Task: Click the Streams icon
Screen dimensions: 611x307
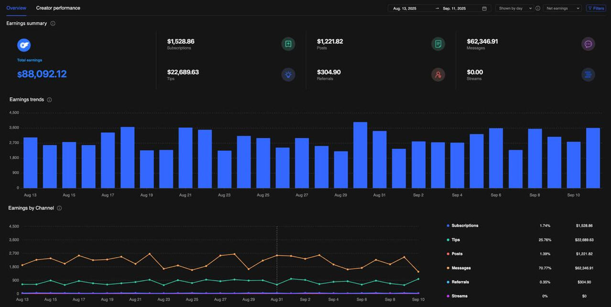Action: [588, 75]
